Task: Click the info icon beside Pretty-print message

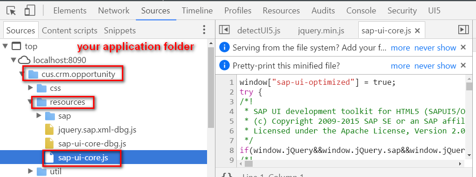Action: [224, 65]
